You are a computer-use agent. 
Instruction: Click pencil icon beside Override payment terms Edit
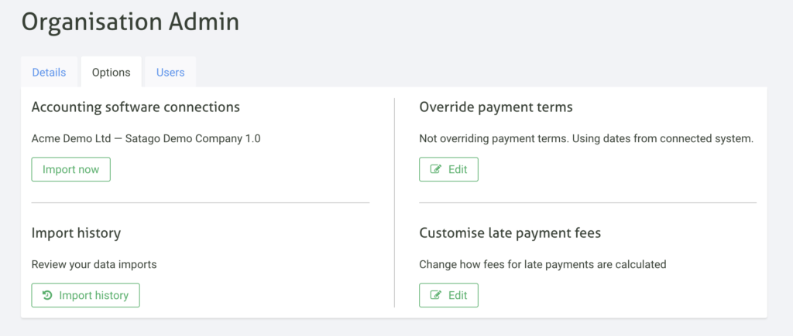435,169
